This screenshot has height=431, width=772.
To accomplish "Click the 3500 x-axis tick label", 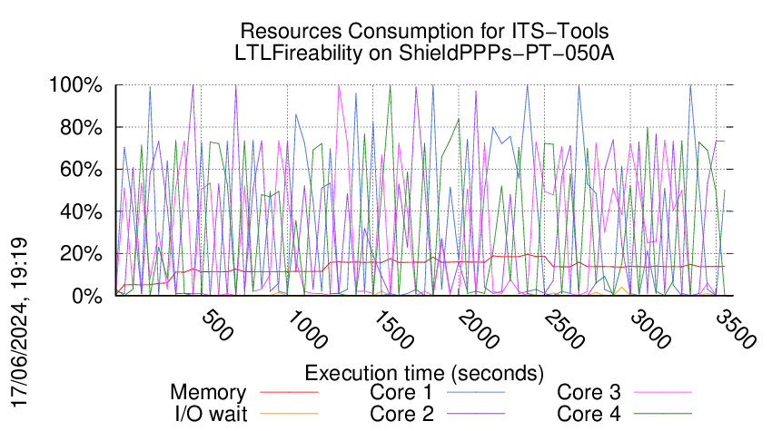I will [735, 329].
